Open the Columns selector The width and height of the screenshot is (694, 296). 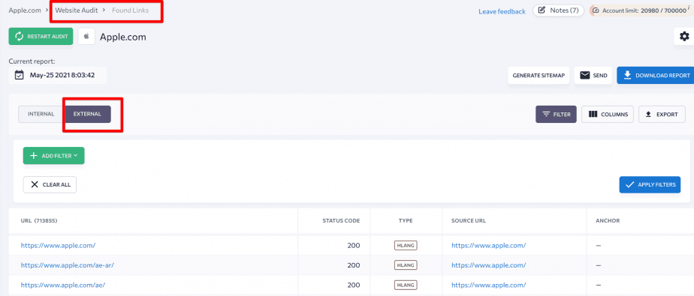608,115
